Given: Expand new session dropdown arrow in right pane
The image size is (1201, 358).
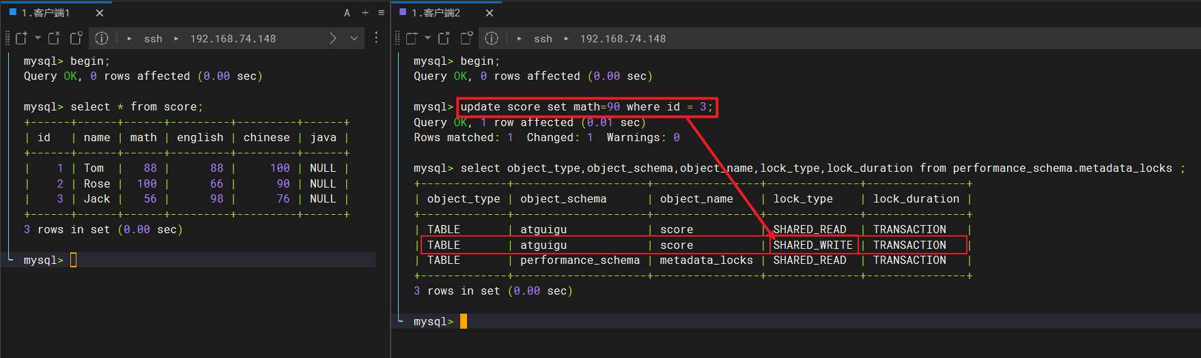Looking at the screenshot, I should [427, 38].
